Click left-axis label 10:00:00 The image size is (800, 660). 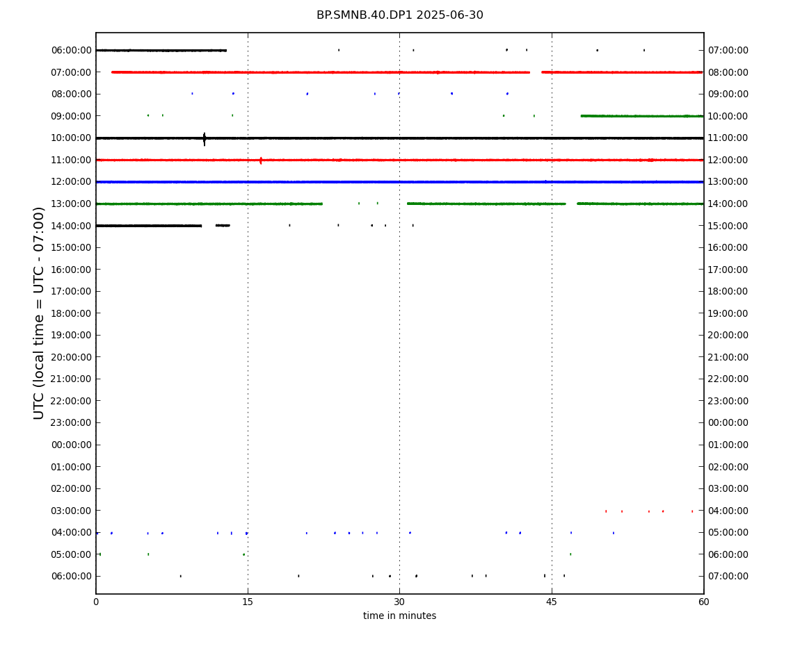pyautogui.click(x=72, y=138)
